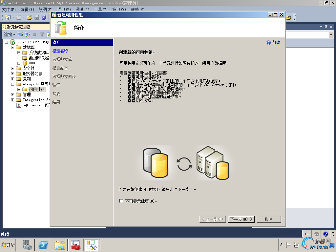Select the 选择数据库 wizard step
The height and width of the screenshot is (252, 336).
pyautogui.click(x=62, y=60)
